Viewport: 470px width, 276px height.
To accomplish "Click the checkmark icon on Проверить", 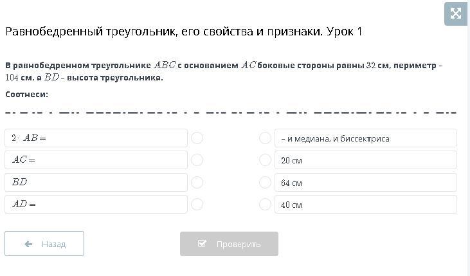I will click(x=203, y=244).
